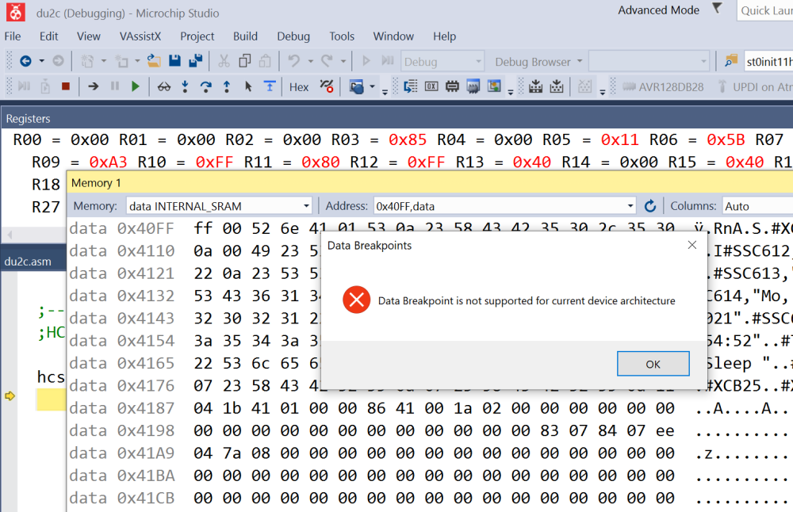Open the VAssistX menu
793x512 pixels.
point(140,36)
